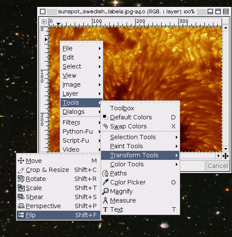The height and width of the screenshot is (237, 232).
Task: Expand the Paint Tools submenu
Action: [140, 146]
